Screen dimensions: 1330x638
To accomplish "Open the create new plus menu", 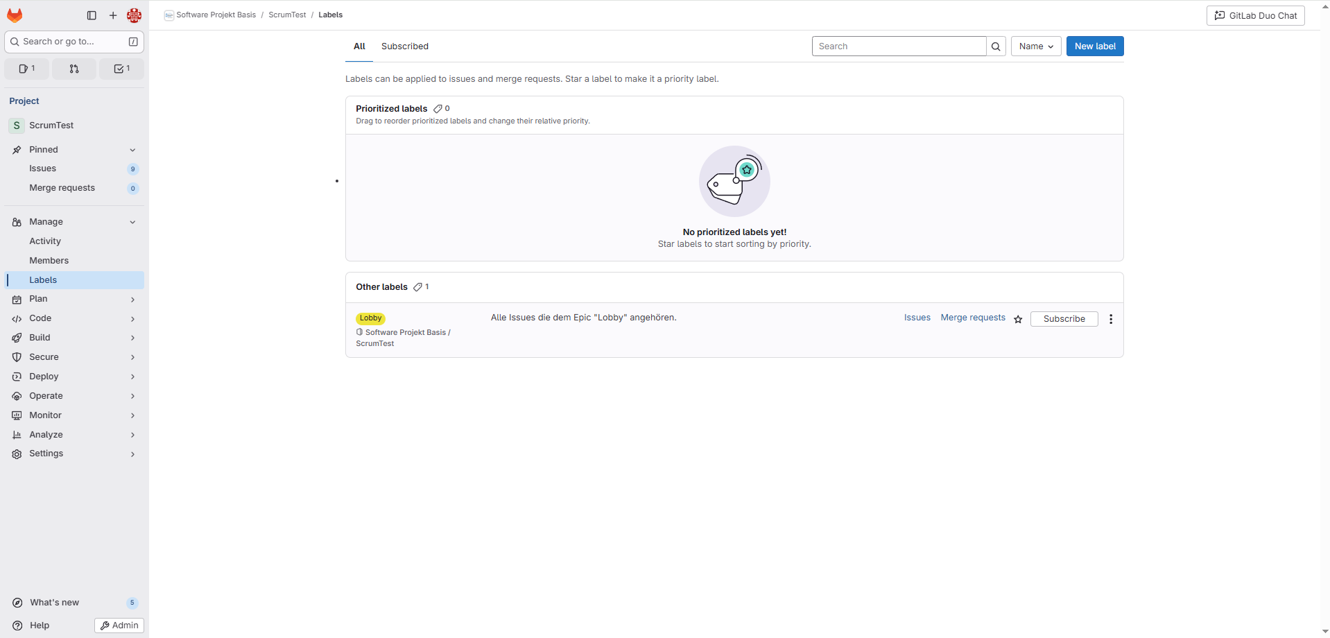I will (x=113, y=15).
